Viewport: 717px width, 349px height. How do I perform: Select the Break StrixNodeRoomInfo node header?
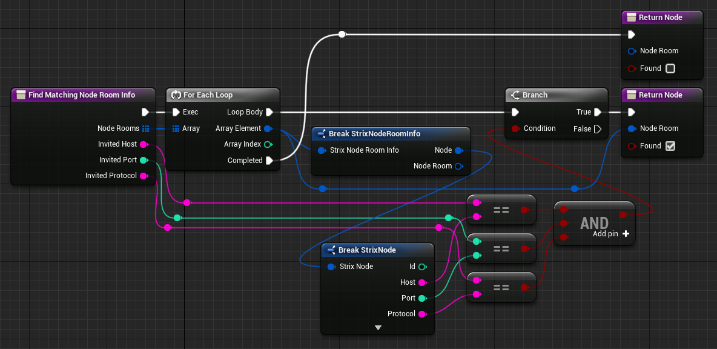(x=391, y=133)
